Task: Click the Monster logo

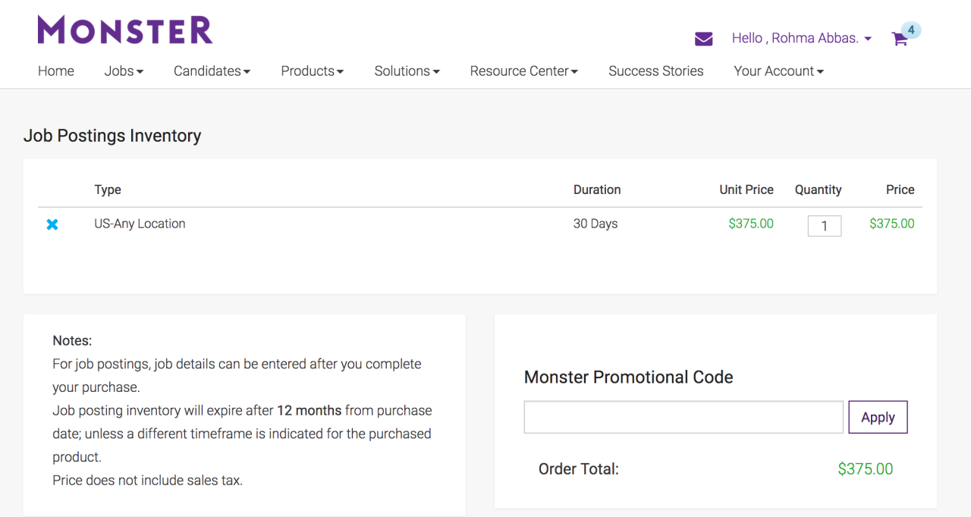Action: 124,29
